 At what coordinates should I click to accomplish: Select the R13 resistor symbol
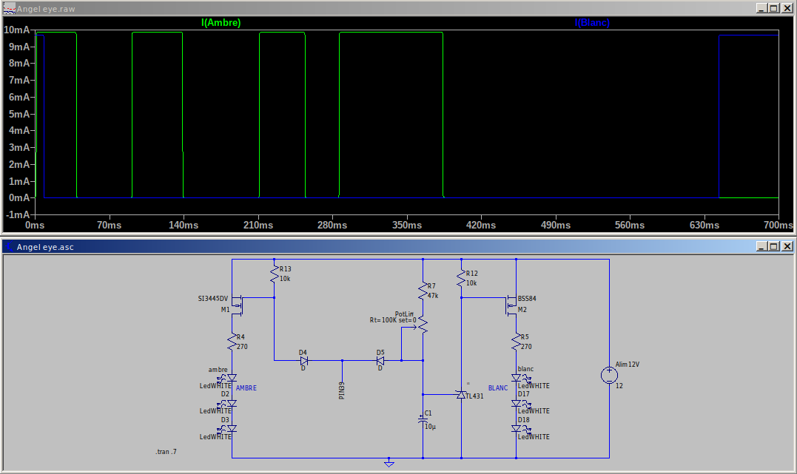275,274
